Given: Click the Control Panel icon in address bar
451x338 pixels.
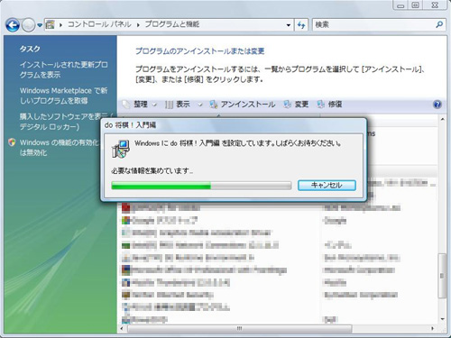Looking at the screenshot, I should coord(50,24).
